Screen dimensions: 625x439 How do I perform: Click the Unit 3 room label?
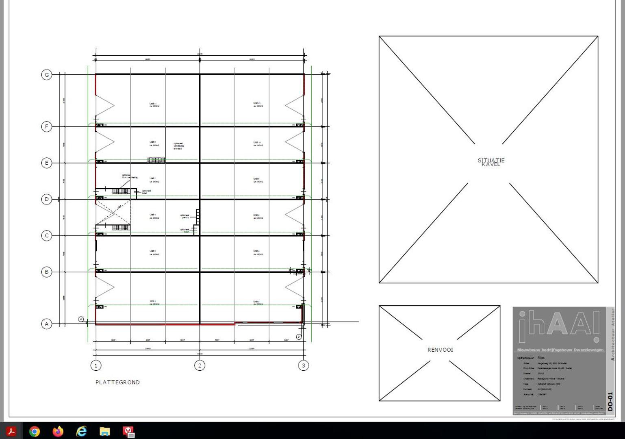(154, 252)
